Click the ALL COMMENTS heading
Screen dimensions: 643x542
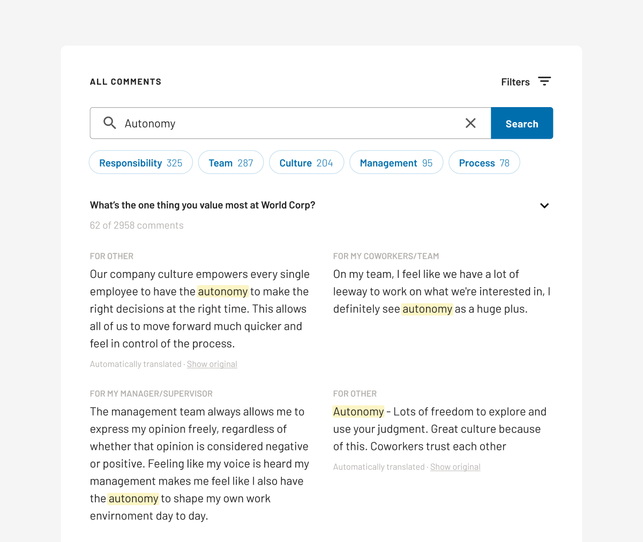[x=125, y=81]
